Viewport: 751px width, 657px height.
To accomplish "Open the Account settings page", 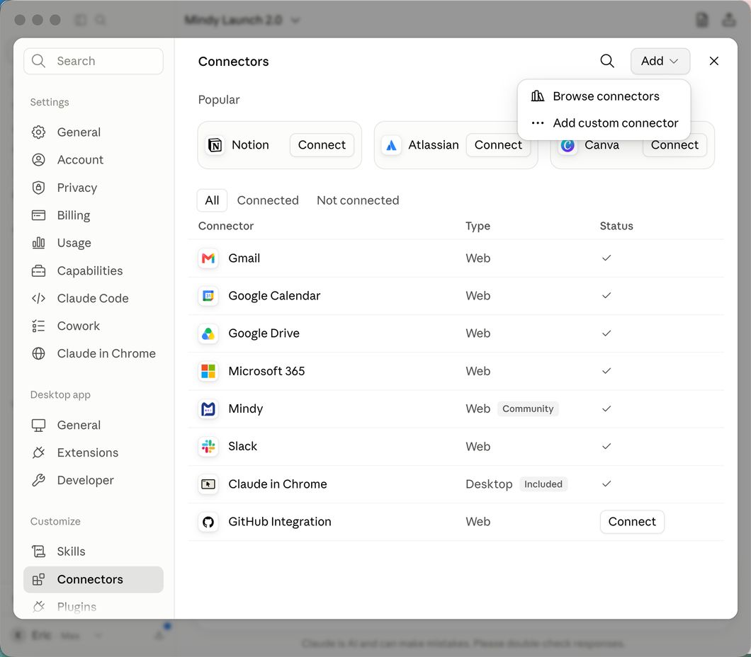I will (x=94, y=160).
